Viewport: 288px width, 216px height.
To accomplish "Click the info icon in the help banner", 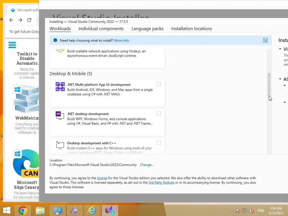I will 55,40.
